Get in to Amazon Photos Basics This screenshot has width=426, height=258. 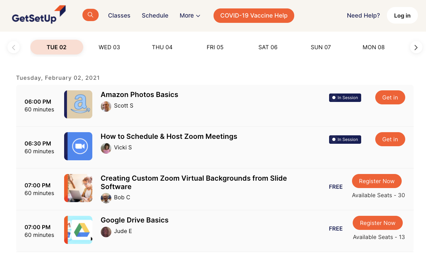click(390, 98)
